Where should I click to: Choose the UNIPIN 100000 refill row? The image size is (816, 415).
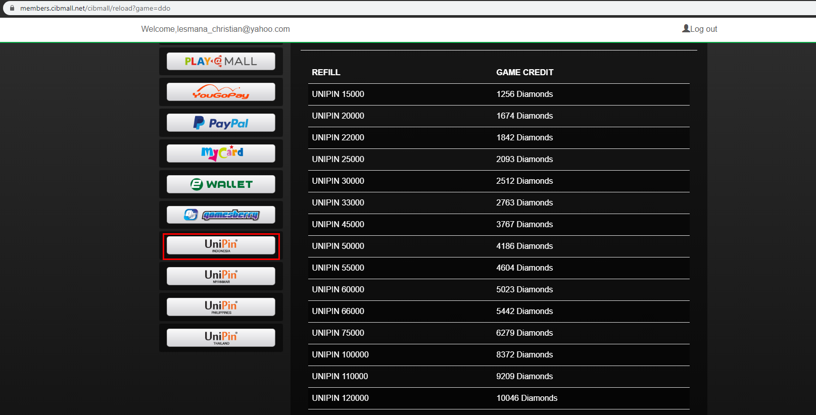[x=499, y=355]
